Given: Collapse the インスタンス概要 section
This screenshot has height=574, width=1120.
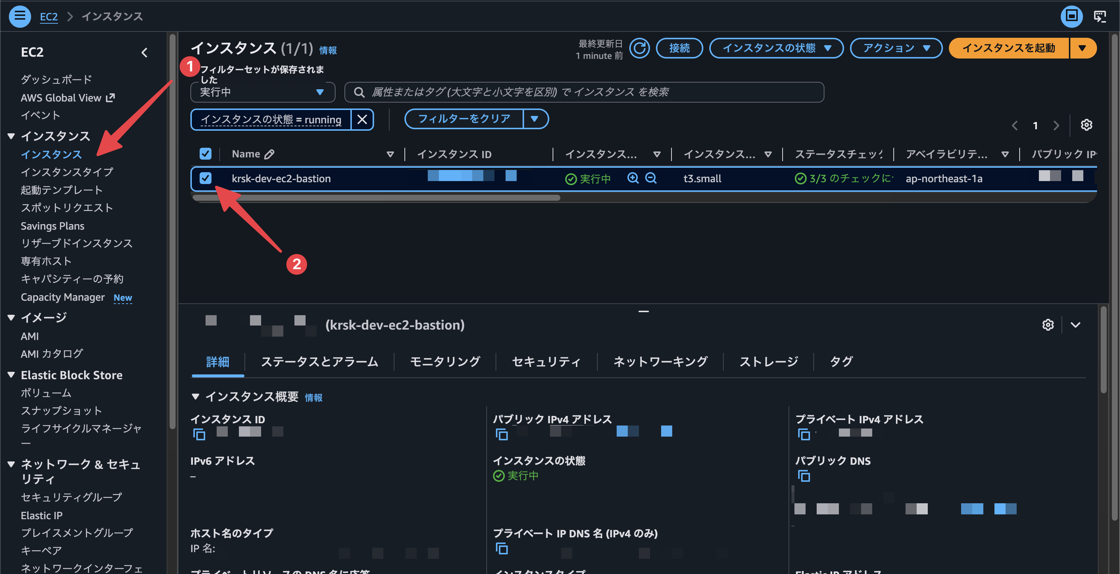Looking at the screenshot, I should [x=195, y=397].
